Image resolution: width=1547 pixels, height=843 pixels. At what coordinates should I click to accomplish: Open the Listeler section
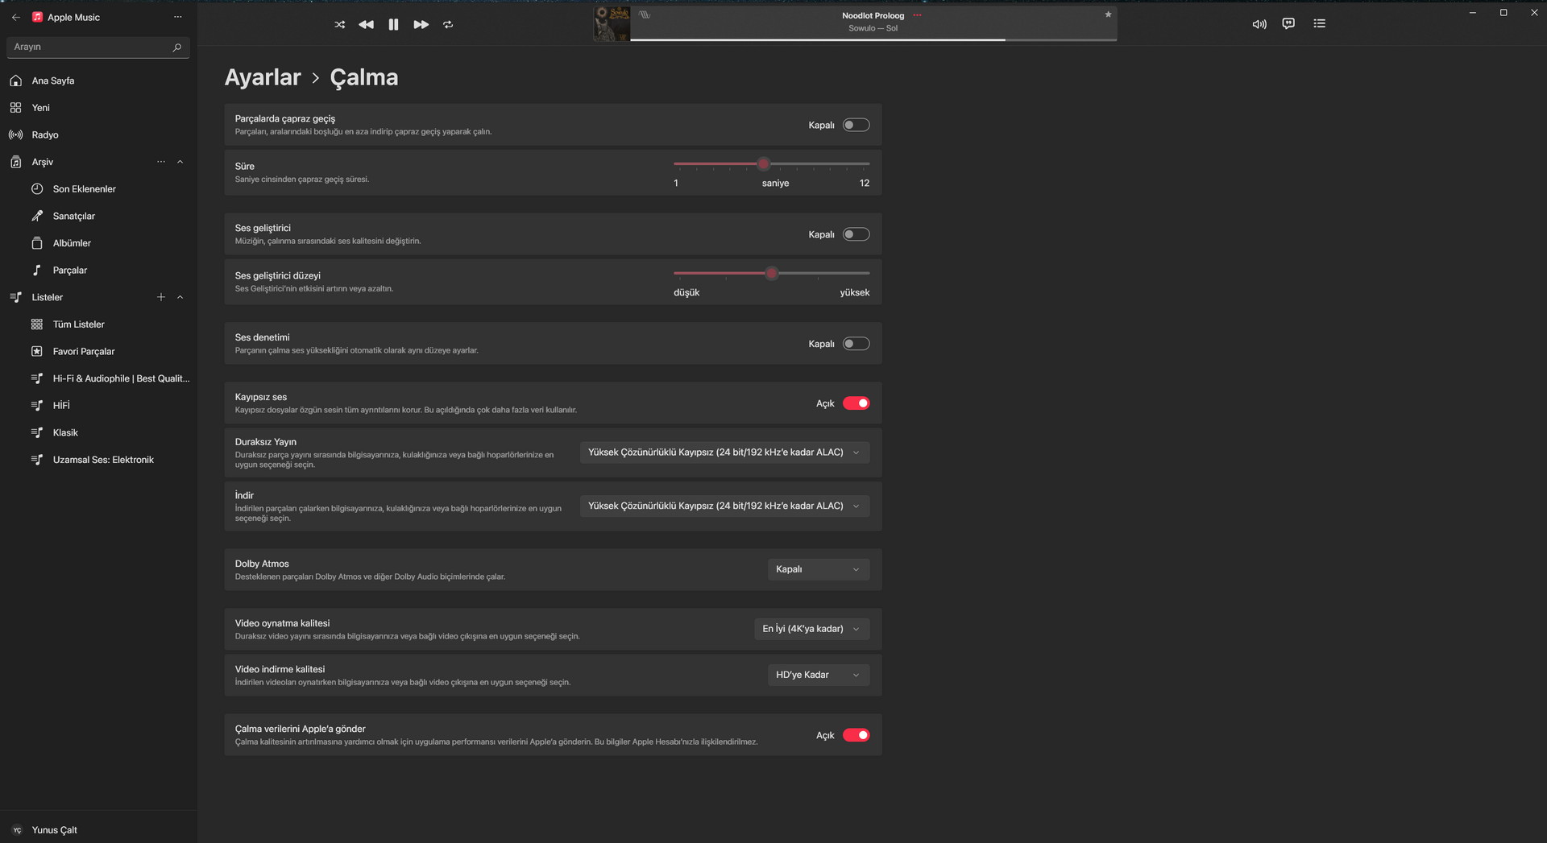coord(47,297)
